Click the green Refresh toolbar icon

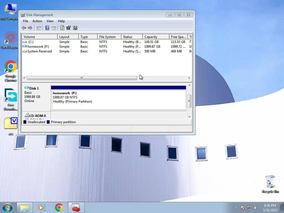click(62, 28)
